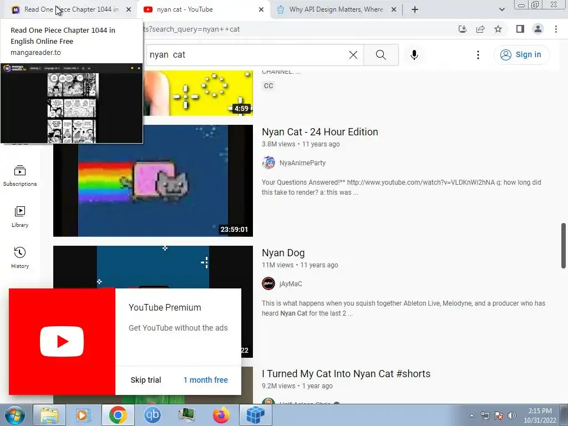The image size is (568, 426).
Task: Open YouTube settings three-dot menu
Action: tap(478, 55)
